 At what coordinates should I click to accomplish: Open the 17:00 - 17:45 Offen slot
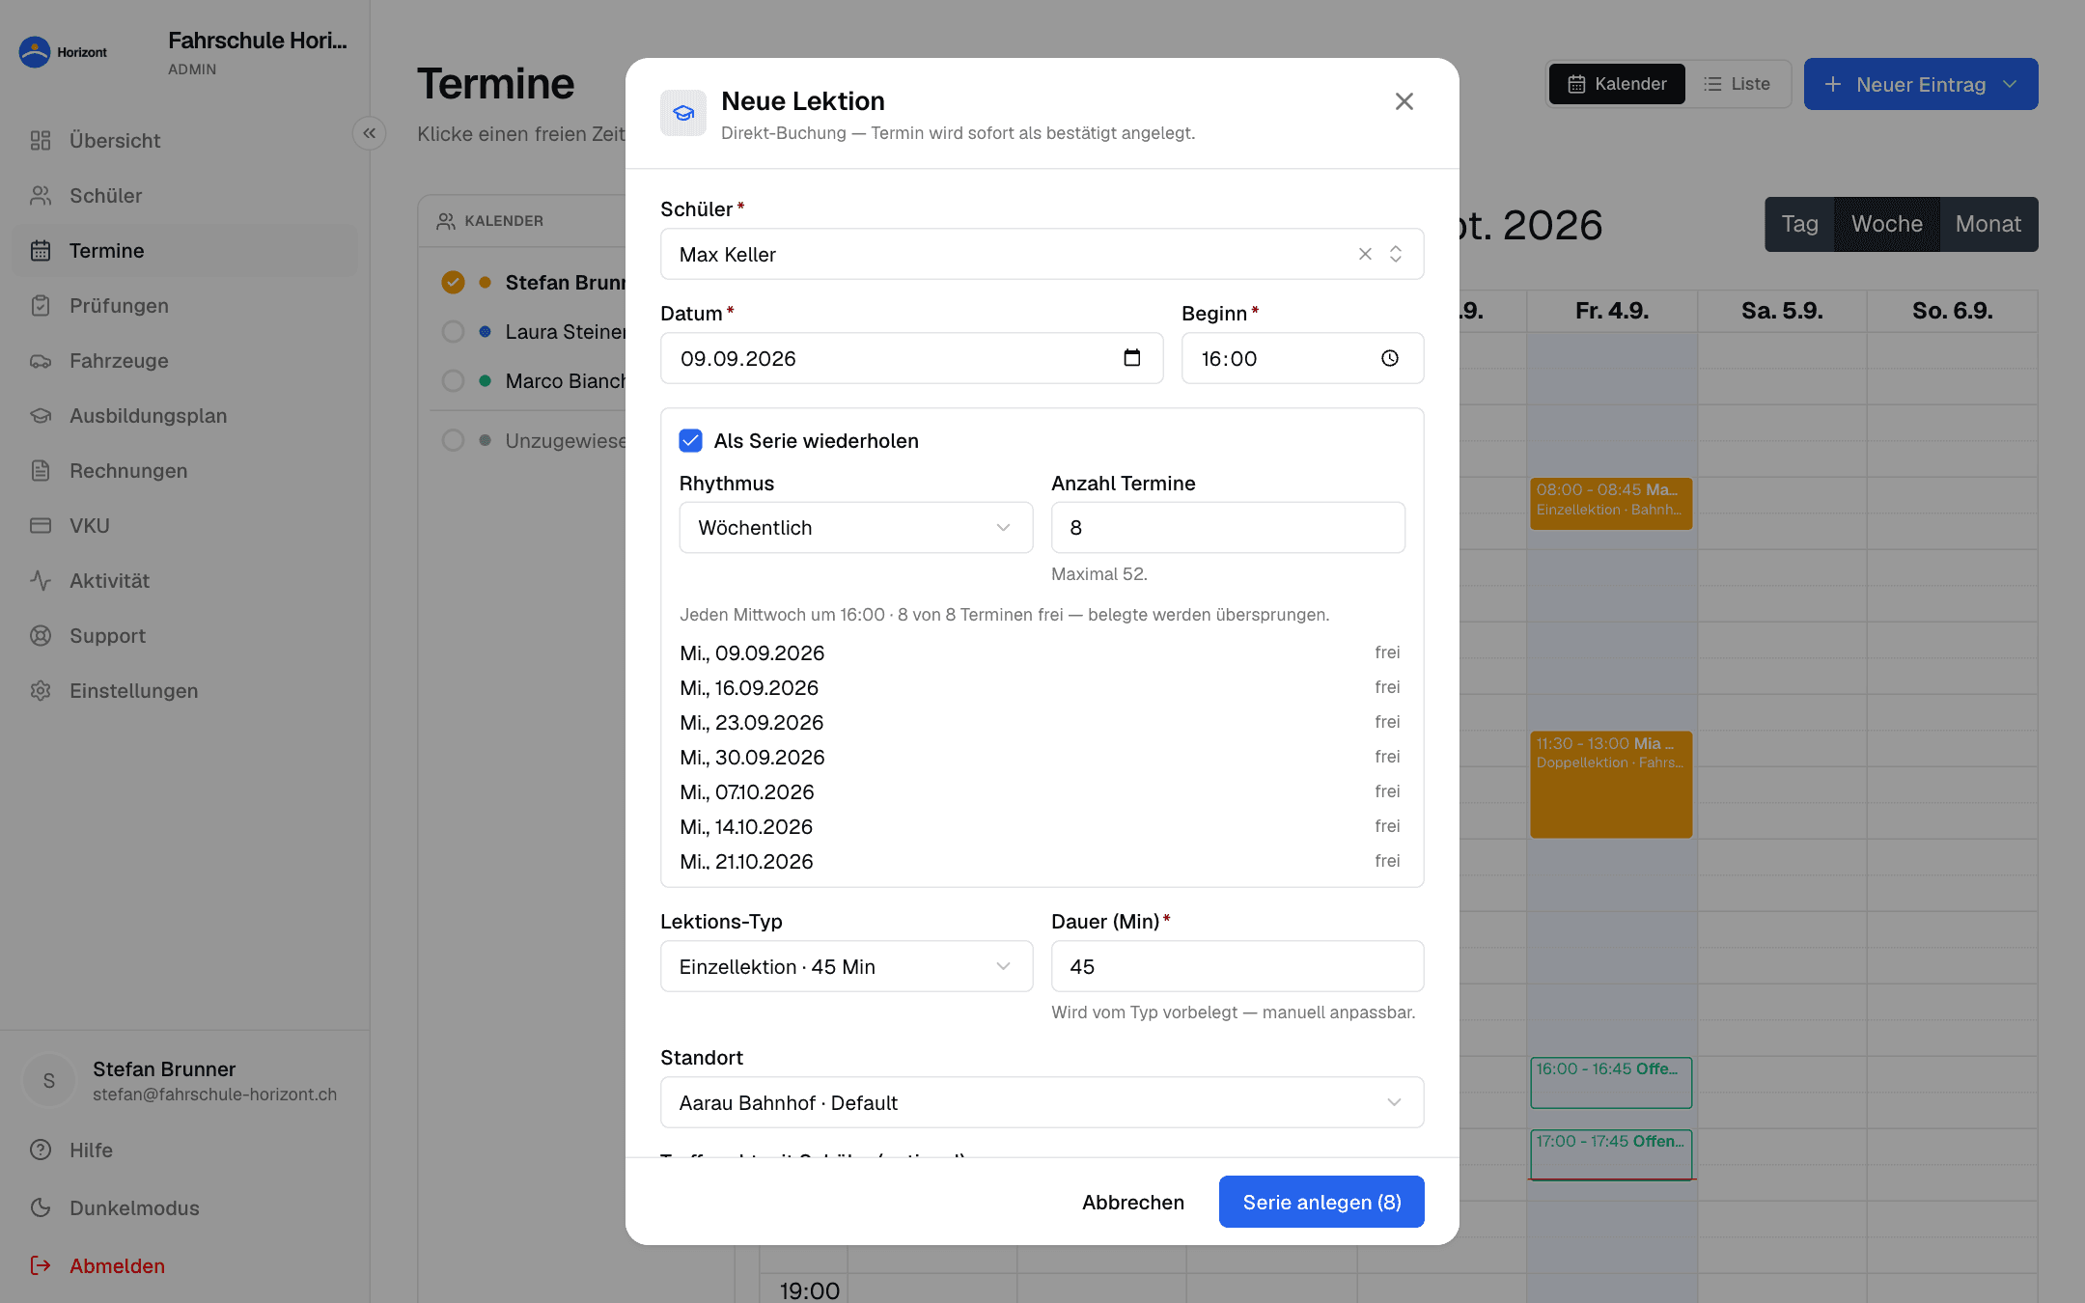1611,1154
